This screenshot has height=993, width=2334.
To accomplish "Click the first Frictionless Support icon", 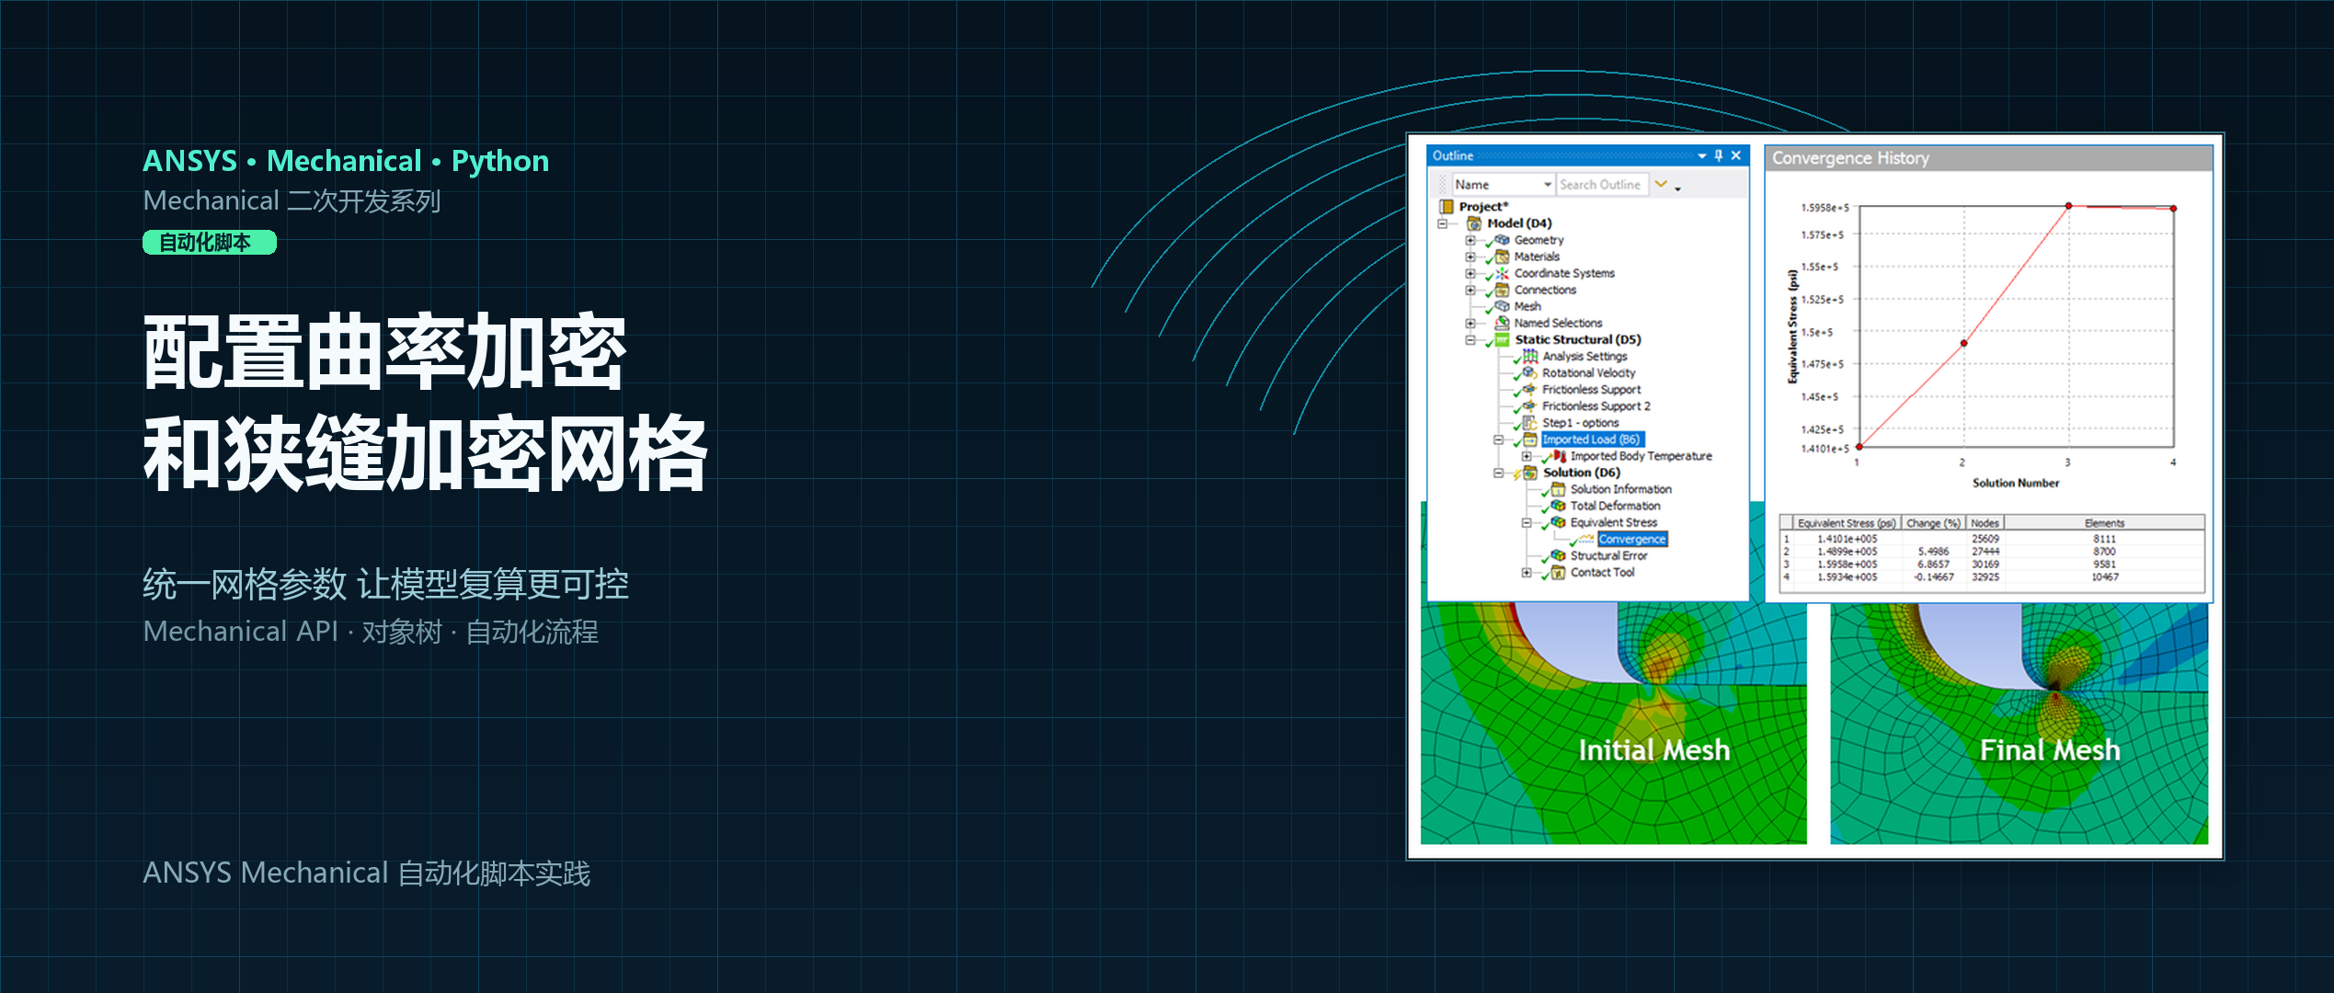I will (1530, 389).
